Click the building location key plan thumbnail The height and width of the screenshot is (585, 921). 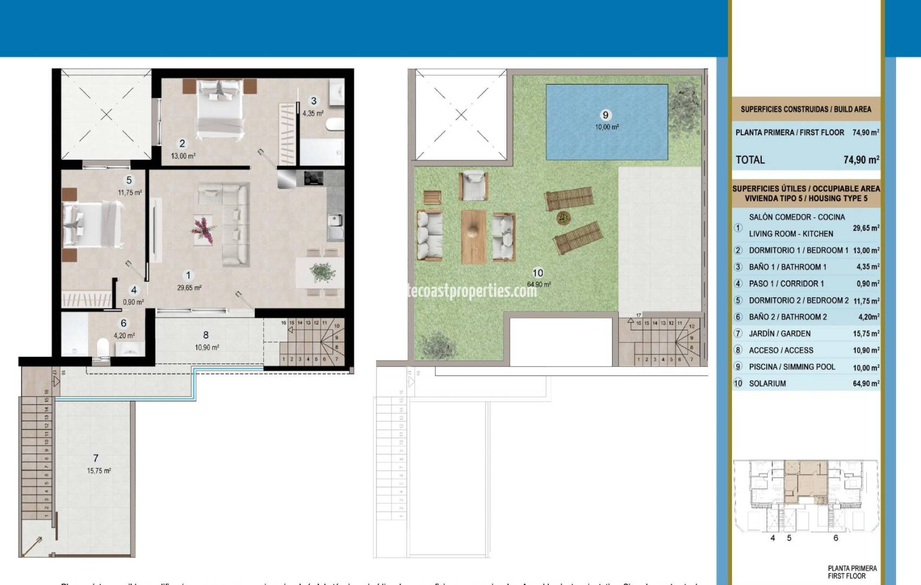pos(806,497)
